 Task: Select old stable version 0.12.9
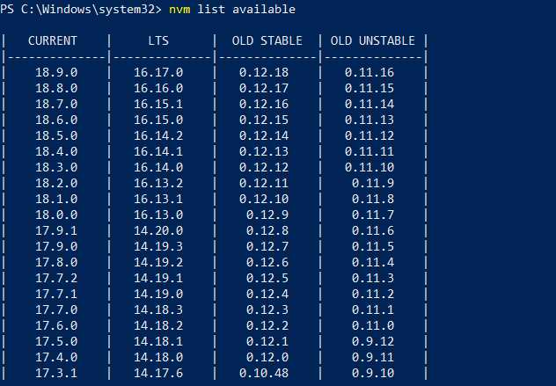point(267,215)
